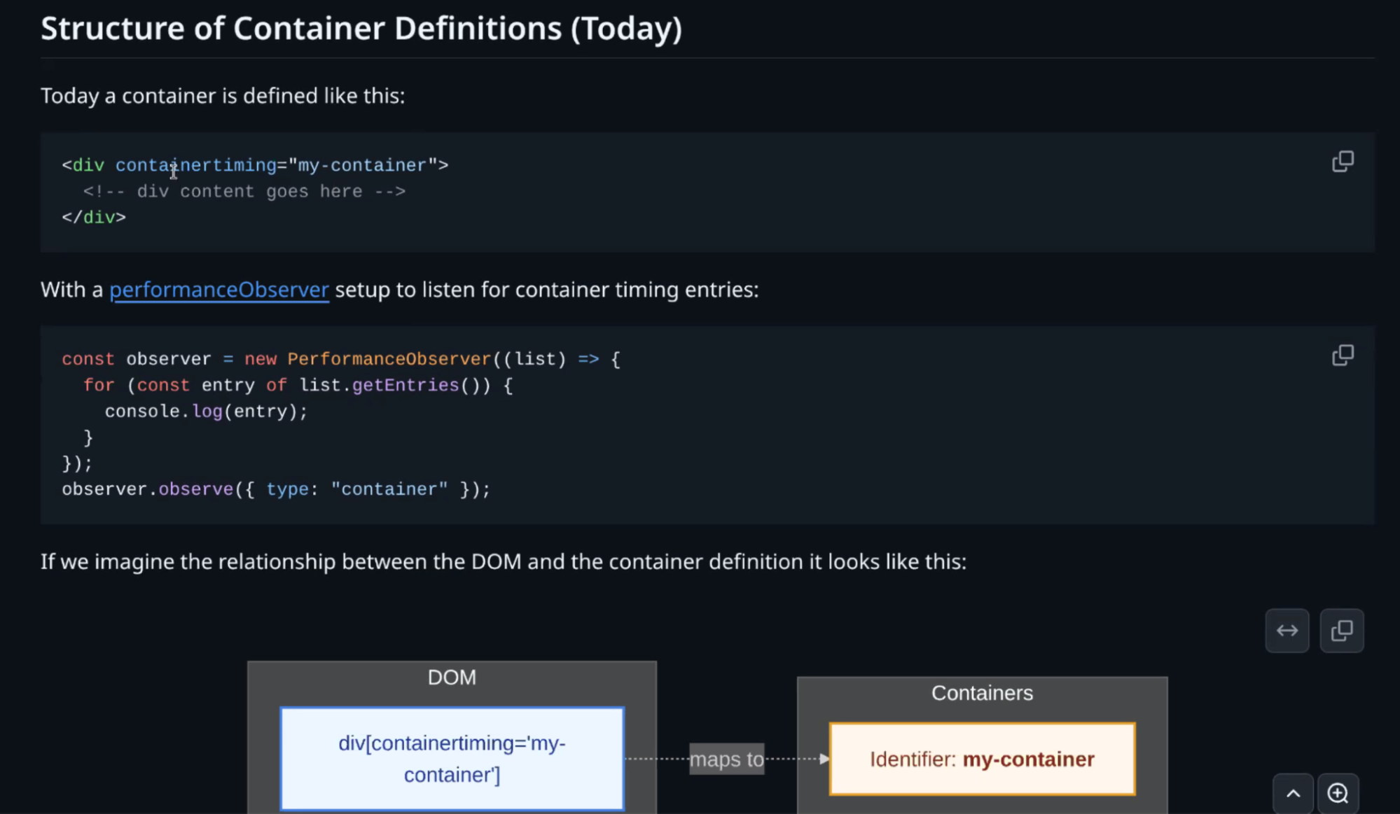Copy the diagram source using copy icon
1400x814 pixels.
pyautogui.click(x=1341, y=631)
